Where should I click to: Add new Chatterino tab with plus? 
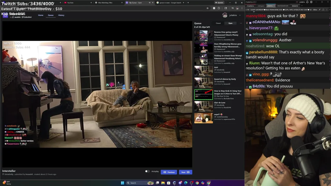pos(302,6)
